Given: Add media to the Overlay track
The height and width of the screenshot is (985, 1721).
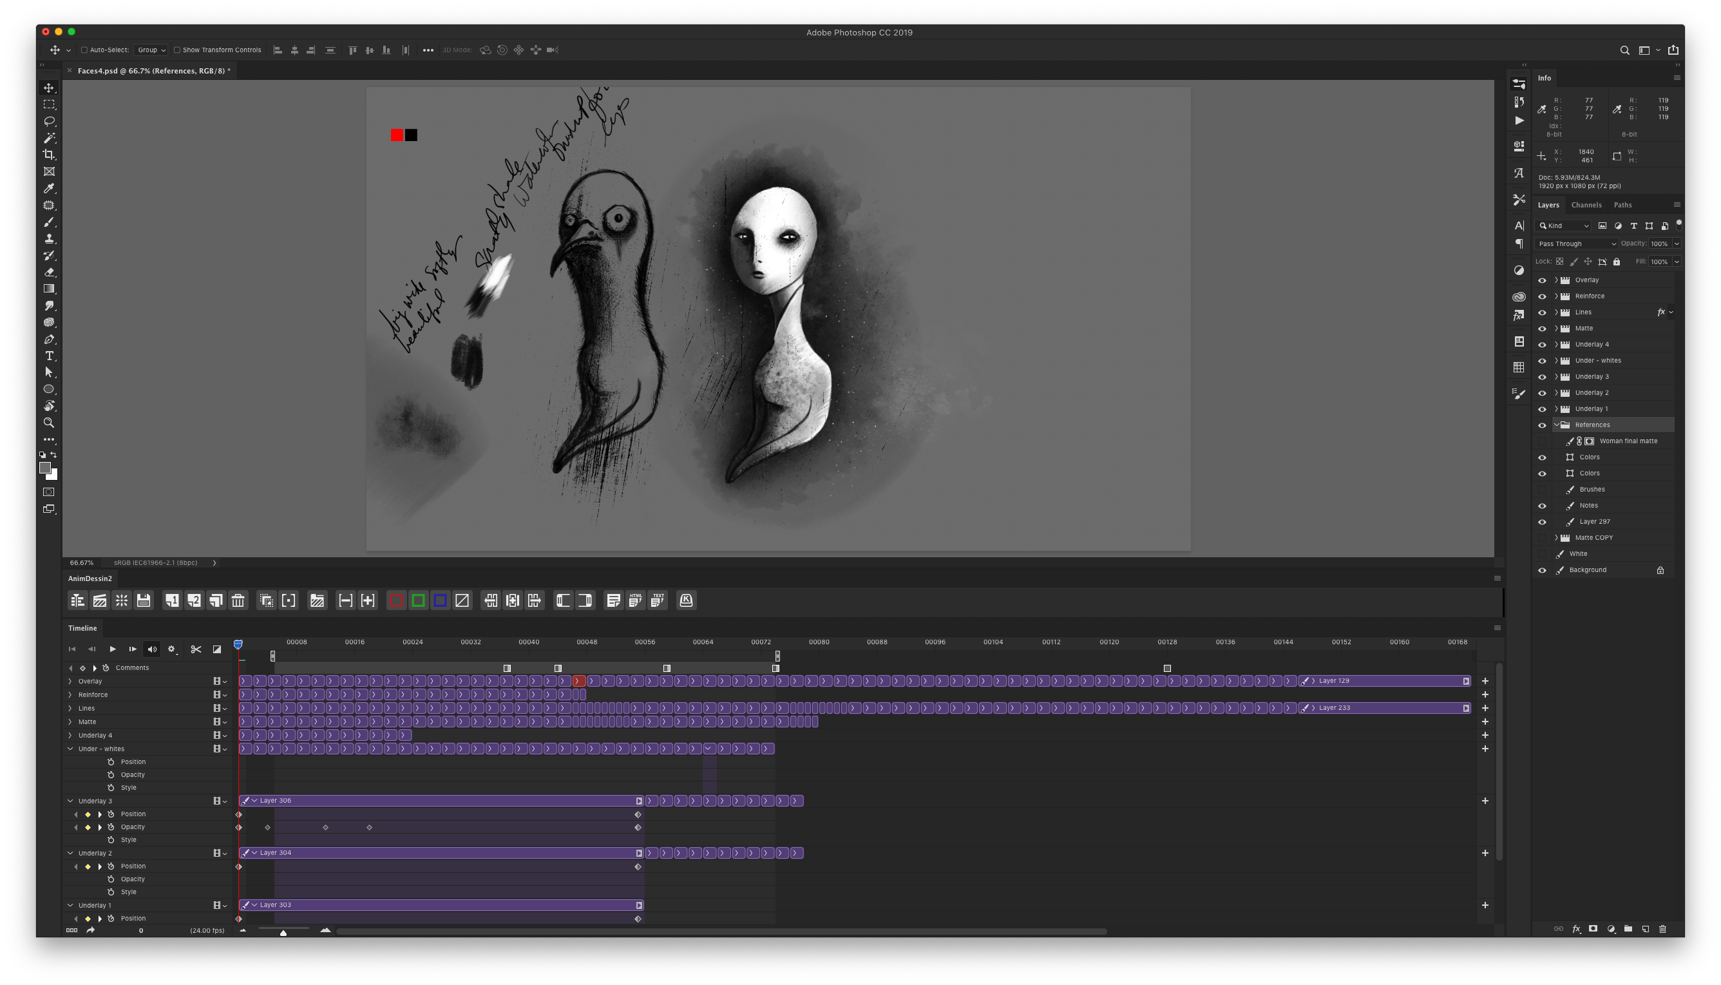Looking at the screenshot, I should 1485,681.
